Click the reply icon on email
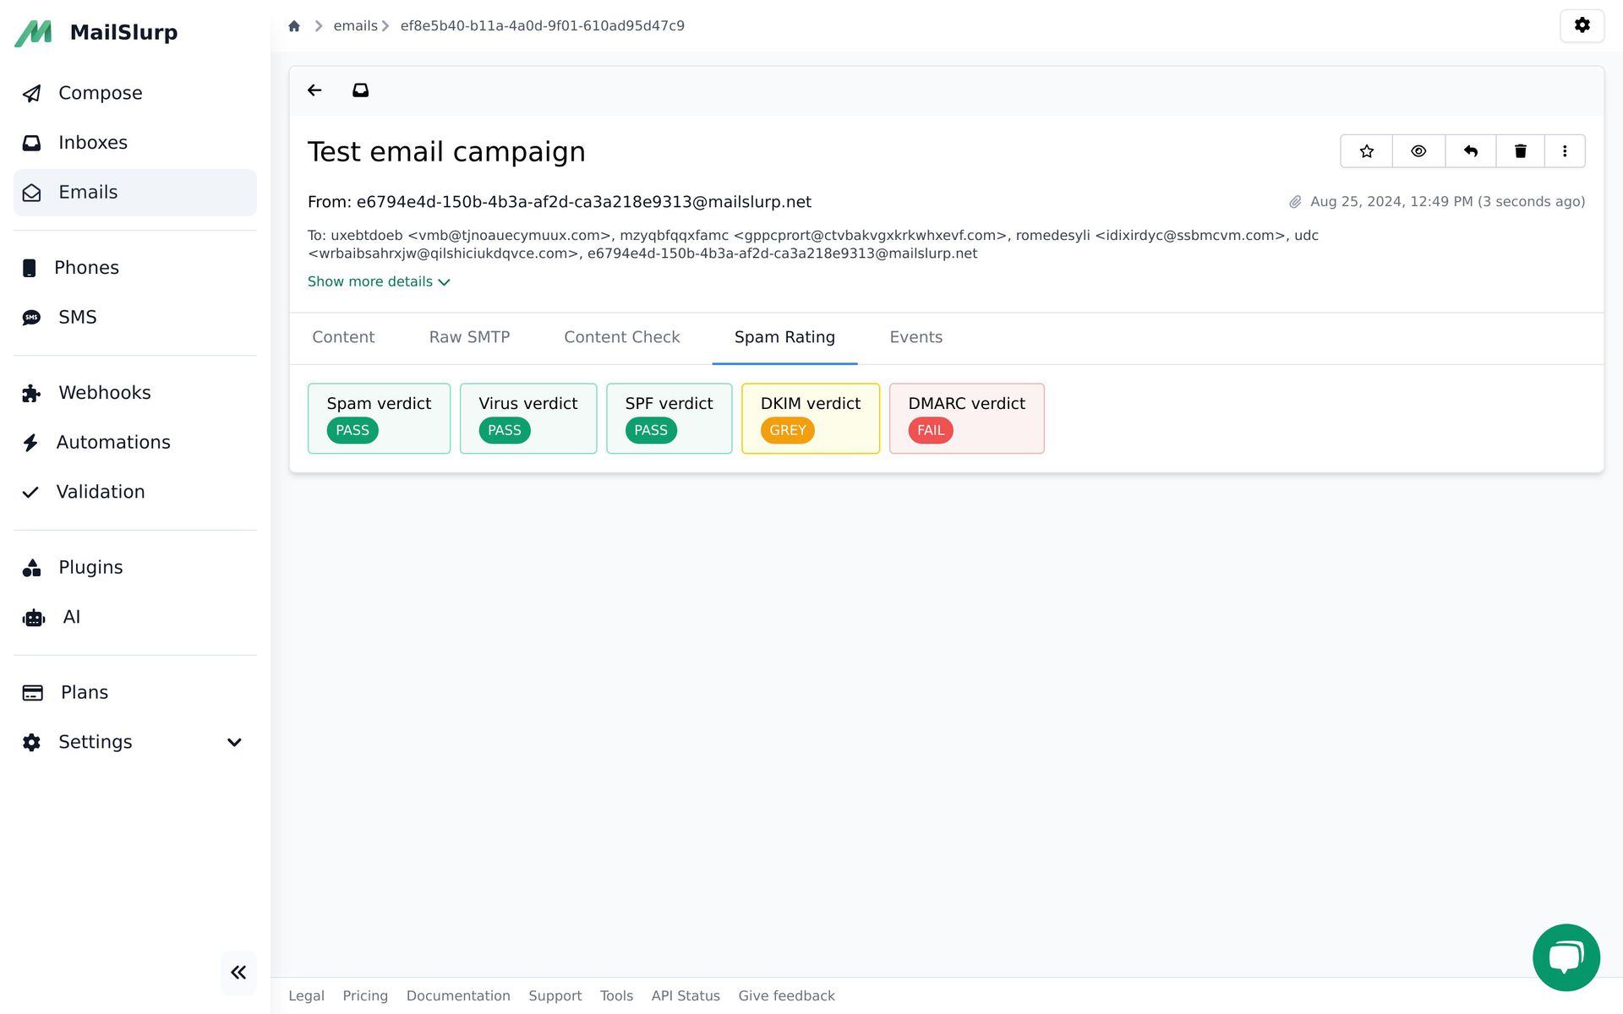 click(x=1470, y=150)
